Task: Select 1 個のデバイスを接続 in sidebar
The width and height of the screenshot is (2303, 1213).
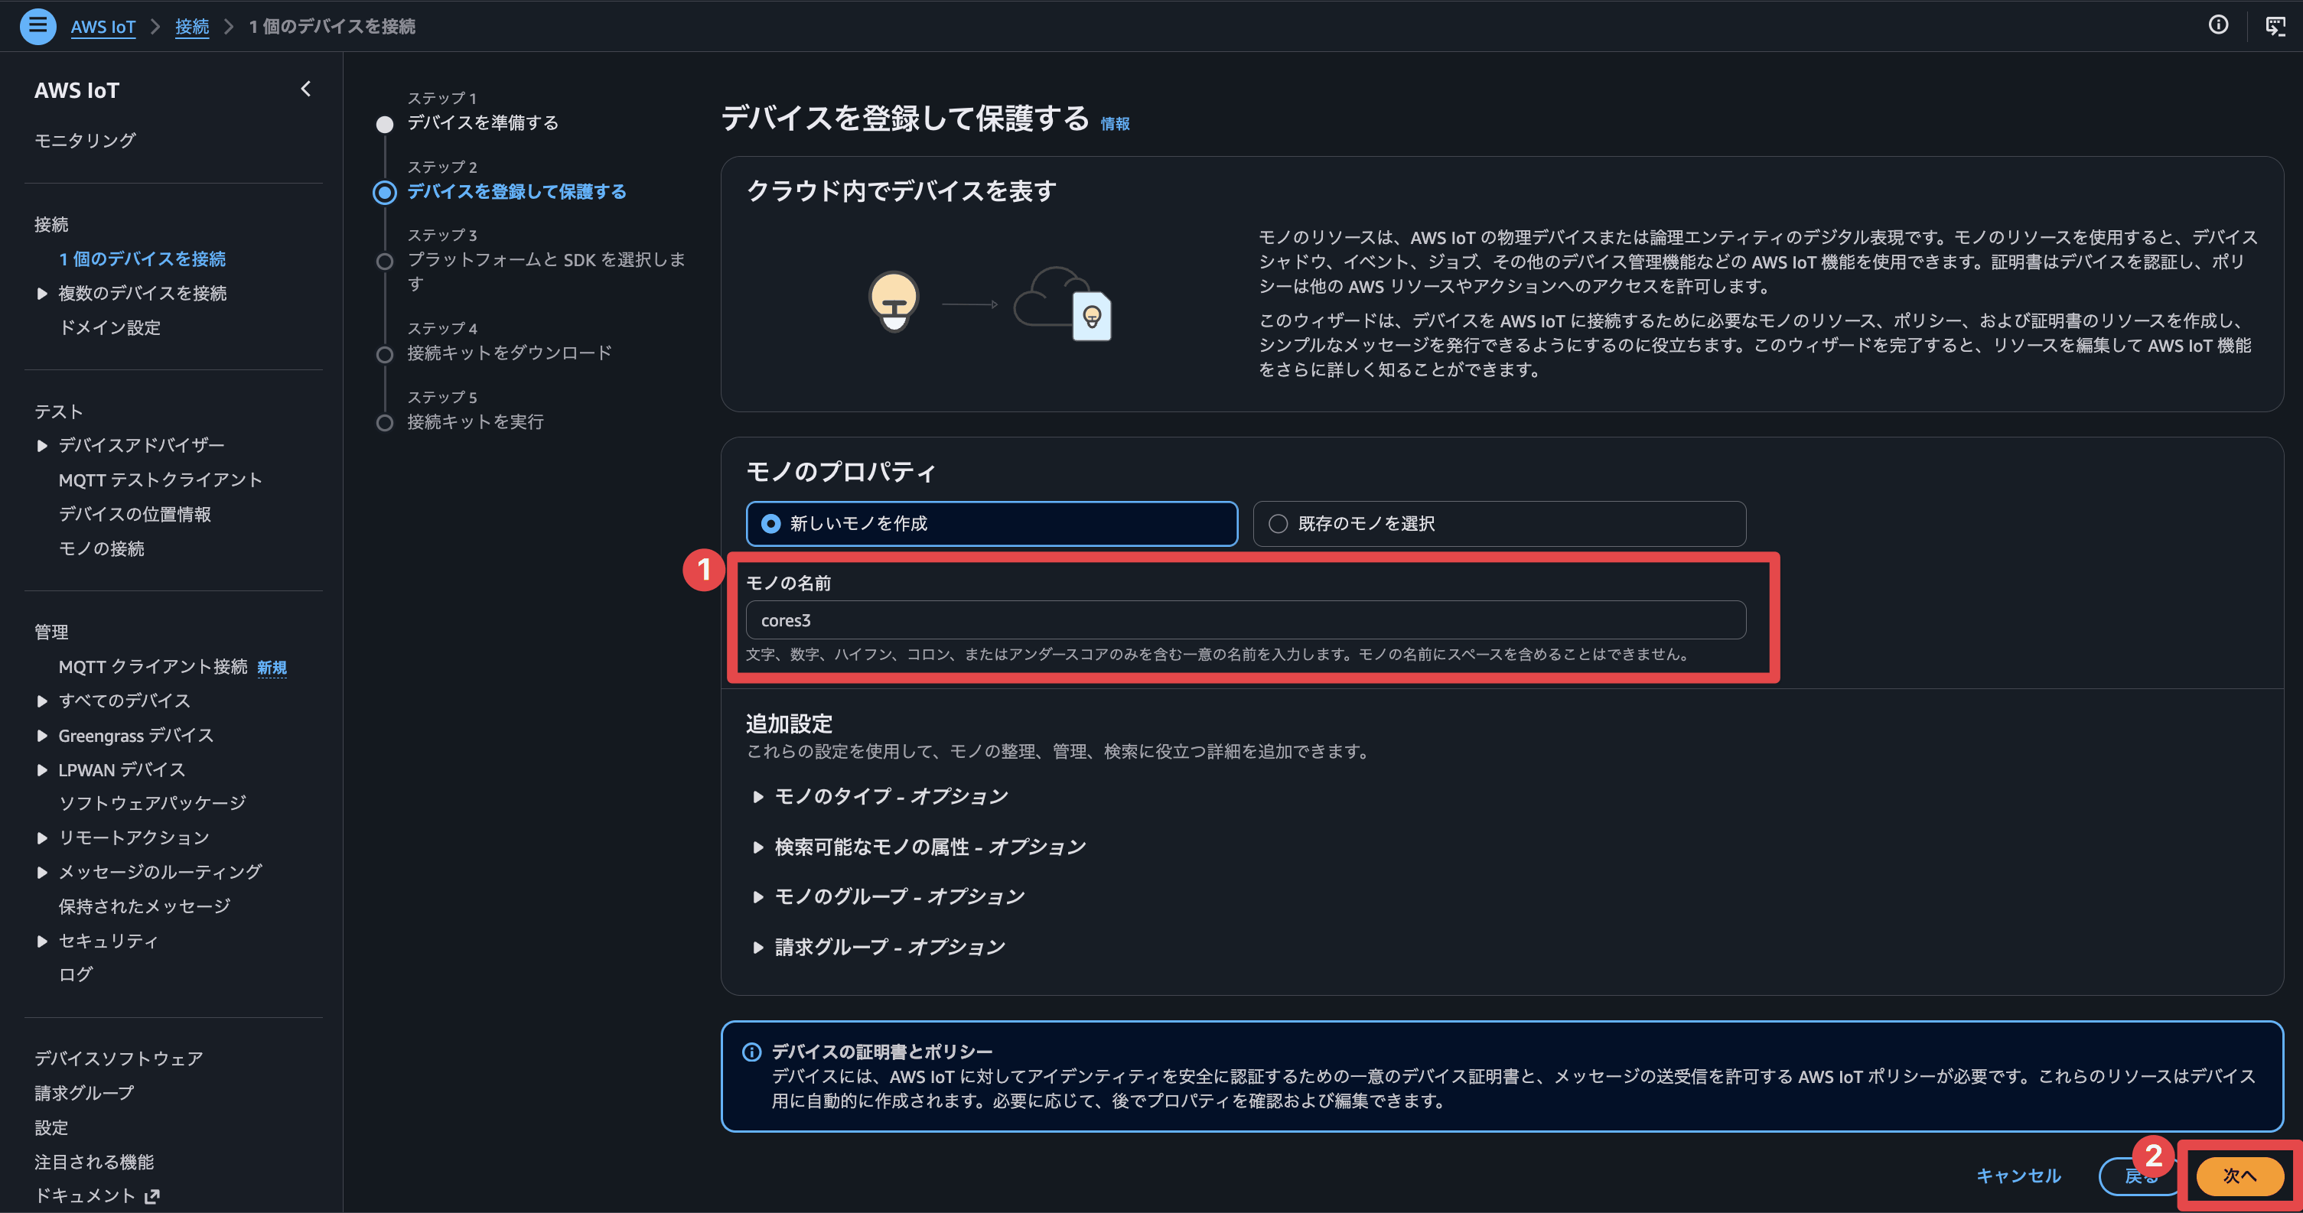Action: [x=142, y=259]
